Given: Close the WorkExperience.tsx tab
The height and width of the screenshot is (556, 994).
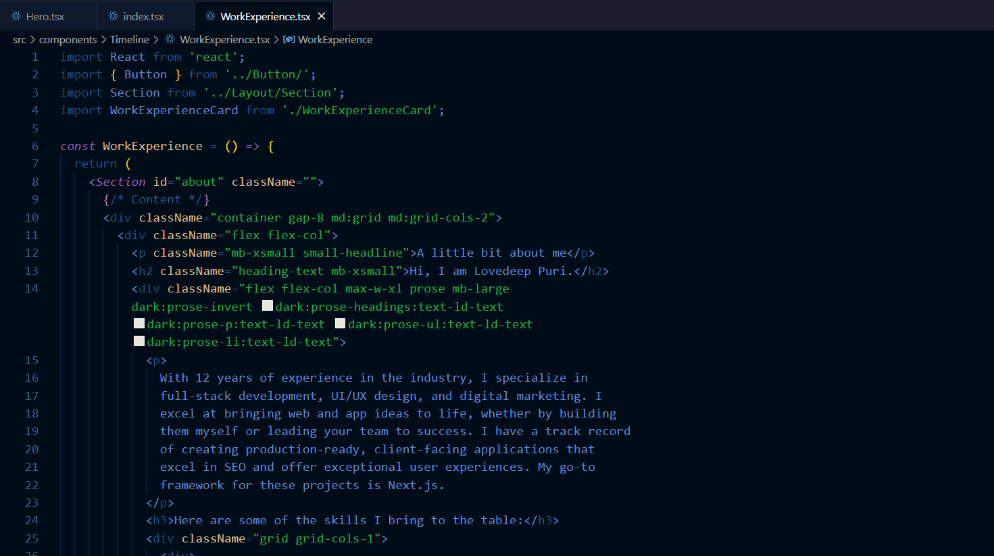Looking at the screenshot, I should 322,16.
